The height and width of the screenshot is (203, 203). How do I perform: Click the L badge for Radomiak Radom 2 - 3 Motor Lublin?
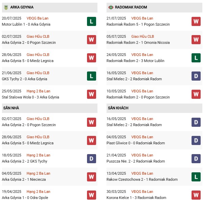coord(196,58)
